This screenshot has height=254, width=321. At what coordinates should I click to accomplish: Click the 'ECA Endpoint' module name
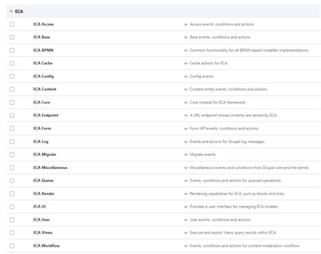tap(45, 116)
